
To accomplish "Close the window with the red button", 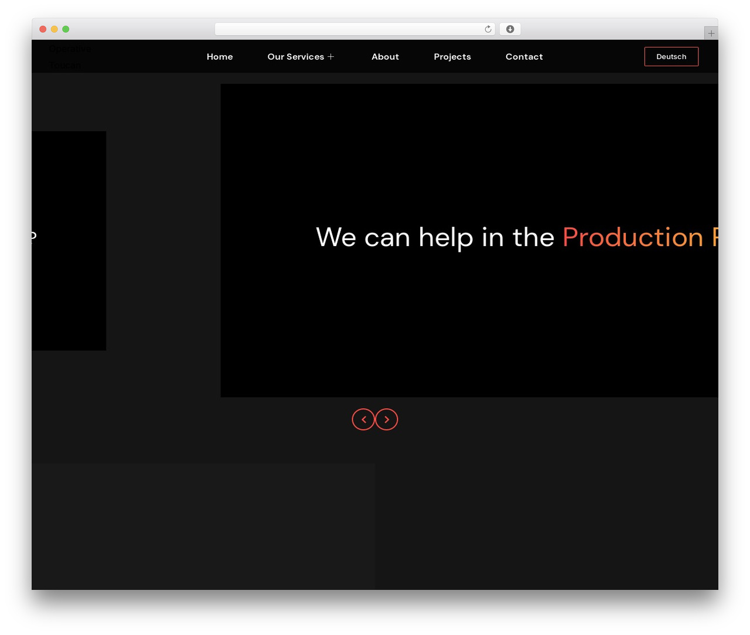I will click(43, 29).
